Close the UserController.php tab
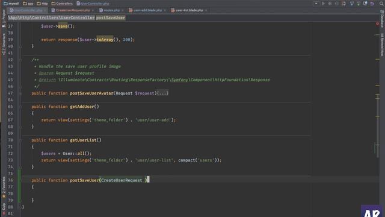 [x=45, y=10]
